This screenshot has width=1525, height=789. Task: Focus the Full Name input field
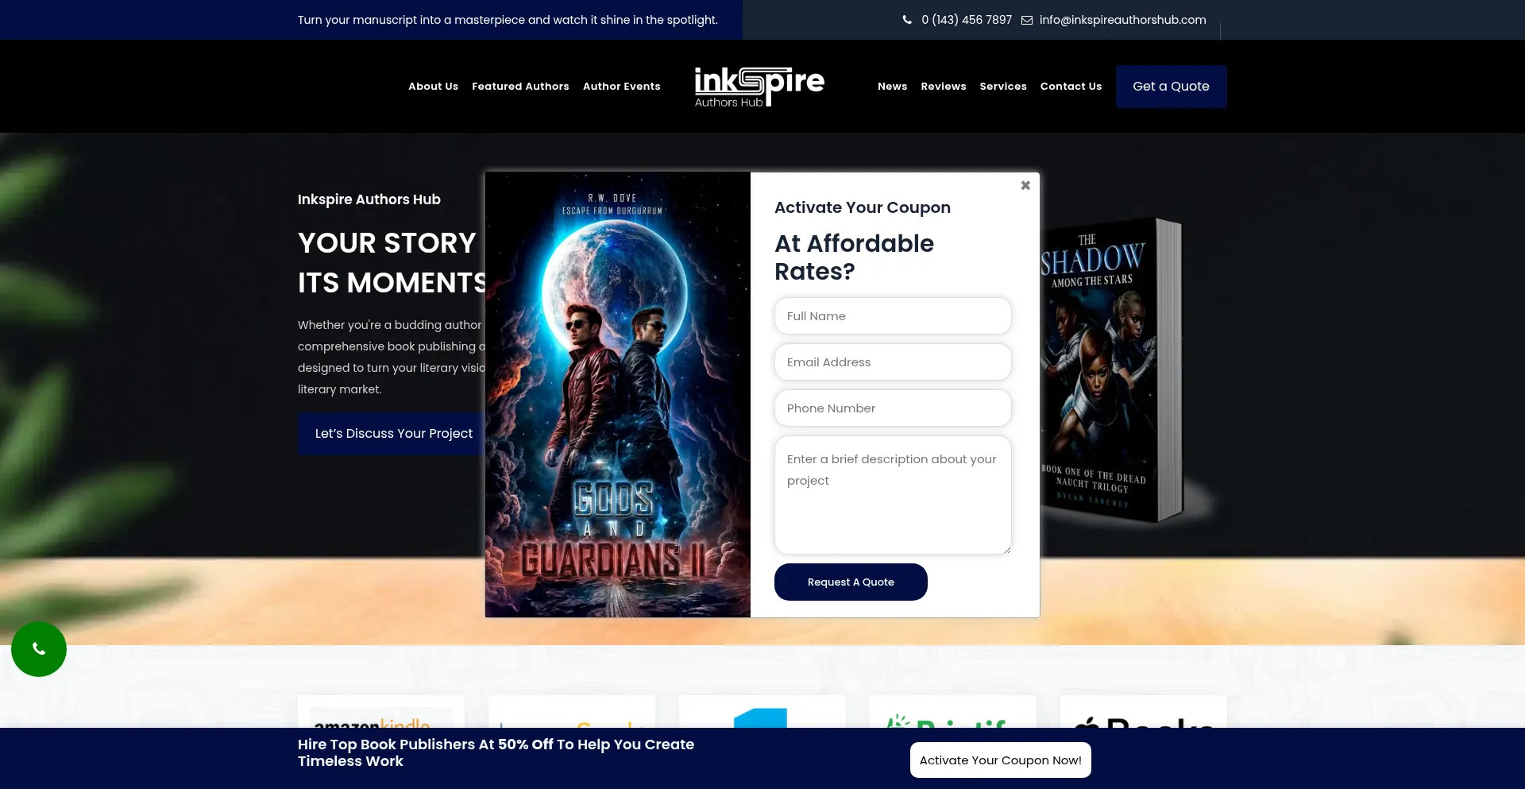coord(892,316)
